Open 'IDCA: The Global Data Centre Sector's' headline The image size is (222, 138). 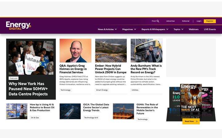(x=96, y=107)
